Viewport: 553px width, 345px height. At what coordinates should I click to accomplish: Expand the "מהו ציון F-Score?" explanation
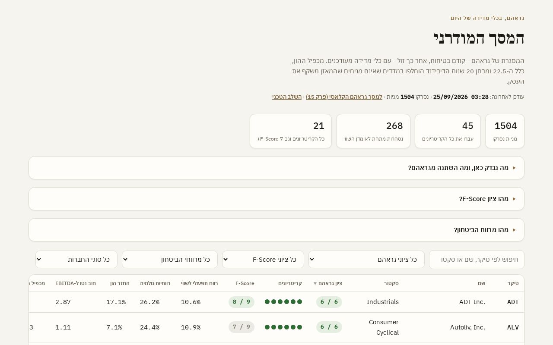point(276,199)
